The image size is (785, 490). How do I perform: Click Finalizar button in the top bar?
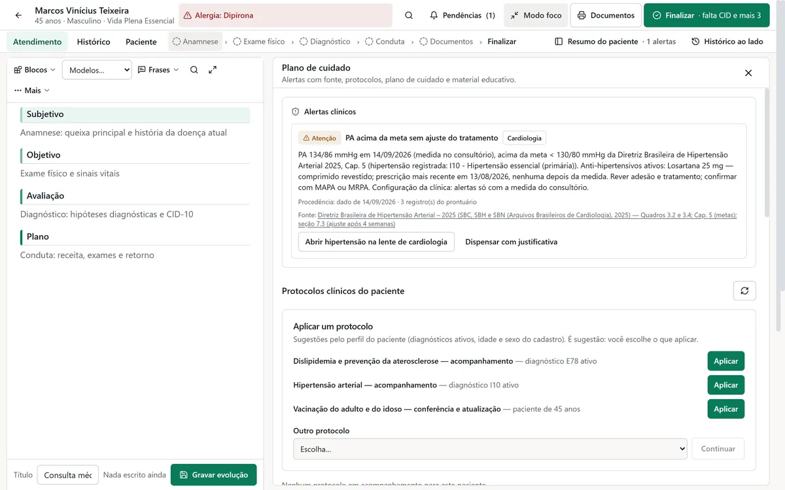coord(706,15)
